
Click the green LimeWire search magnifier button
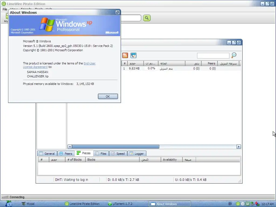click(147, 18)
